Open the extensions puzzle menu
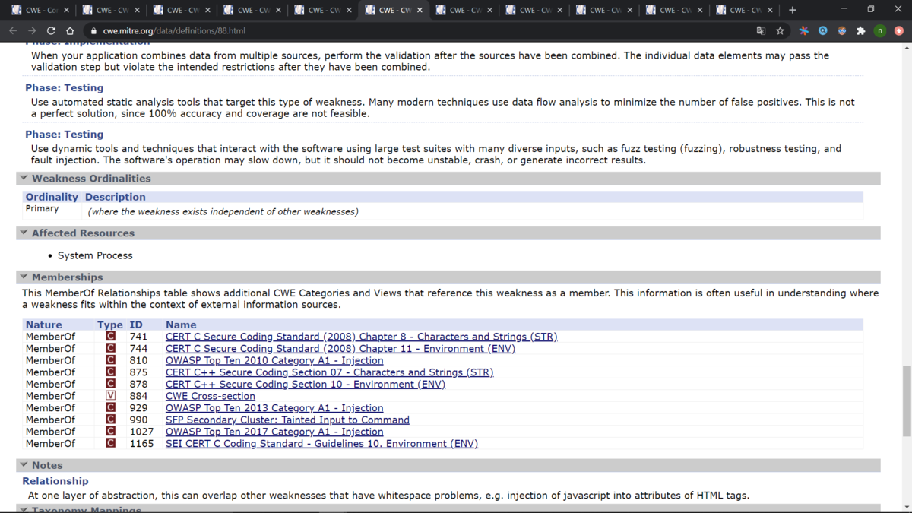This screenshot has height=513, width=912. pos(860,31)
